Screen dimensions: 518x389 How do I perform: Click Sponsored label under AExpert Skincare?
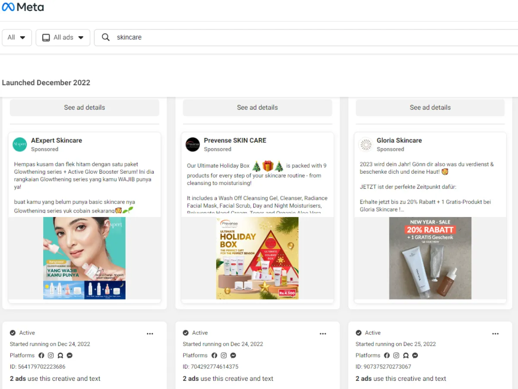tap(44, 149)
